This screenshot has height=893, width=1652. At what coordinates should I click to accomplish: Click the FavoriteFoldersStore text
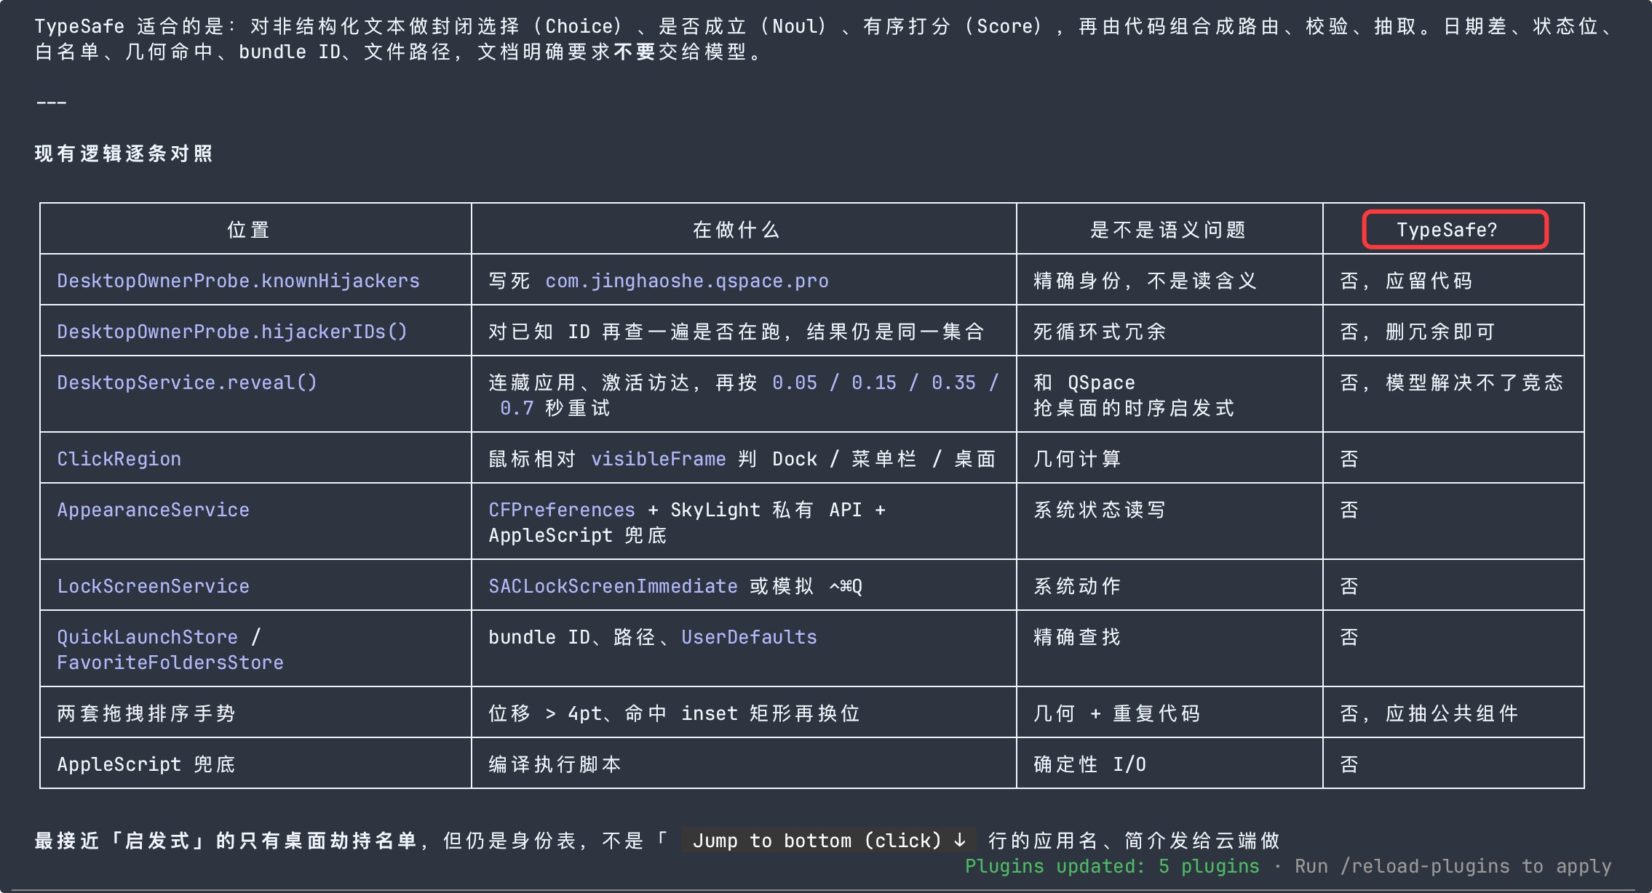coord(170,662)
